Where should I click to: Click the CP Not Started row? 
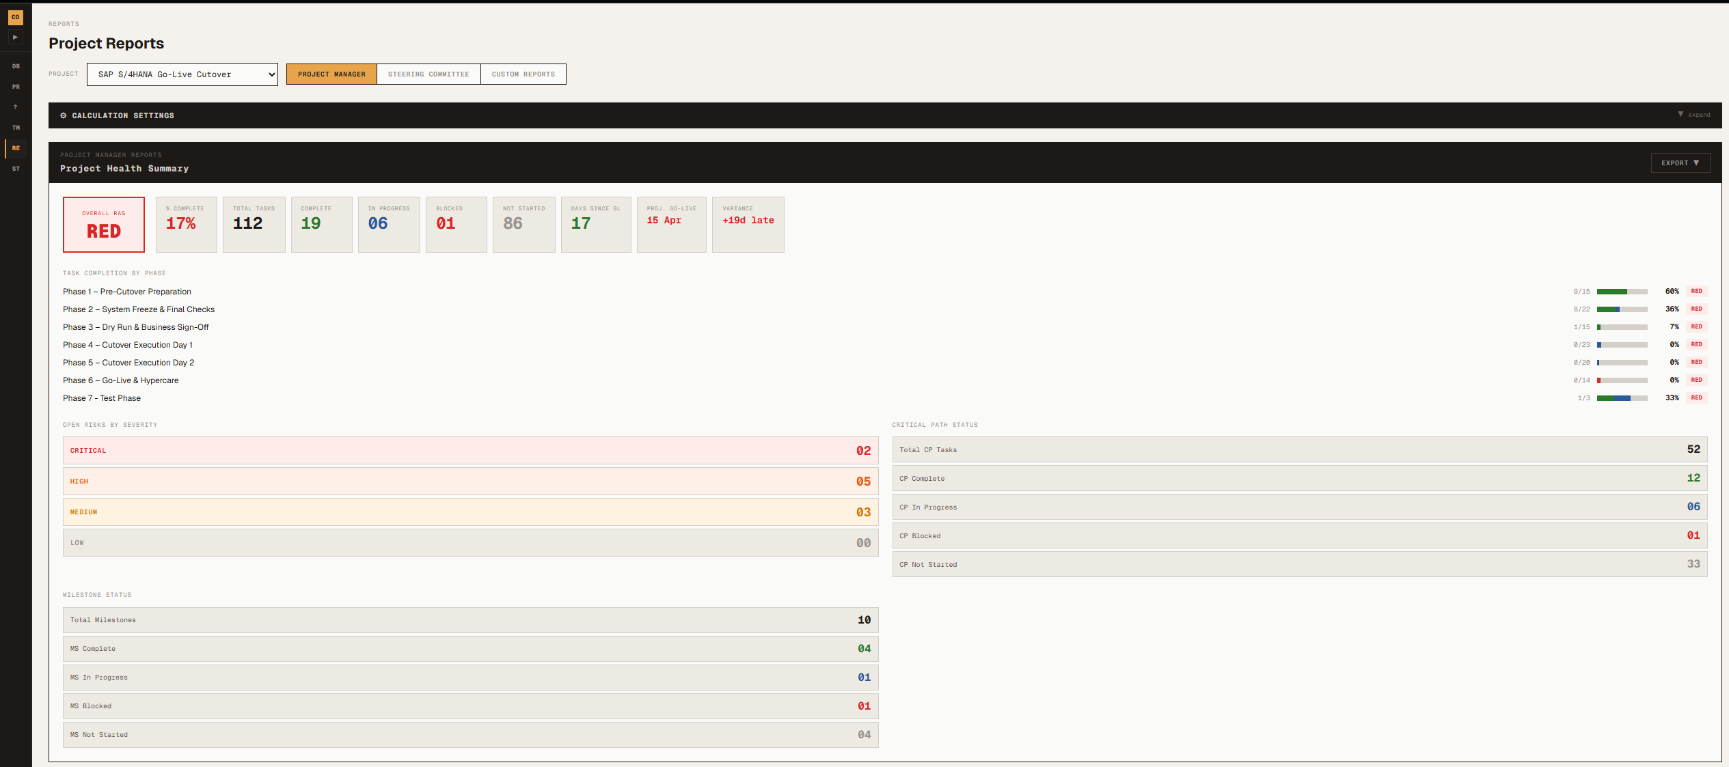click(1300, 564)
